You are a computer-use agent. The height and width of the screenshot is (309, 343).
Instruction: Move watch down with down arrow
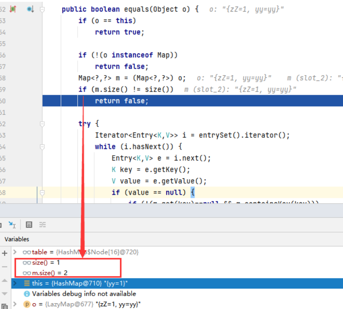coord(5,294)
